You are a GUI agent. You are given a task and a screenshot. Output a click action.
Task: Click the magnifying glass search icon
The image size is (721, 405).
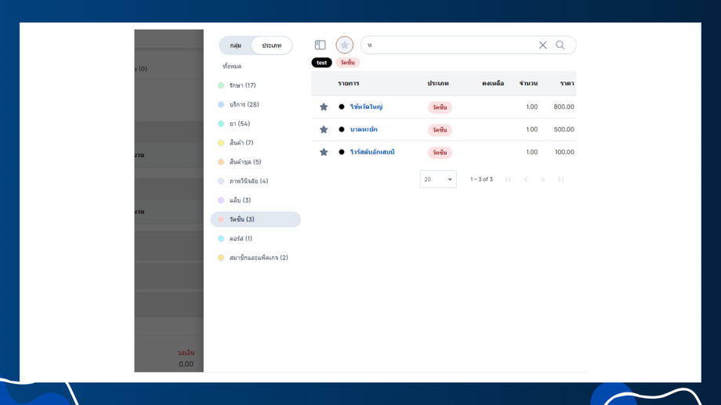click(x=560, y=45)
